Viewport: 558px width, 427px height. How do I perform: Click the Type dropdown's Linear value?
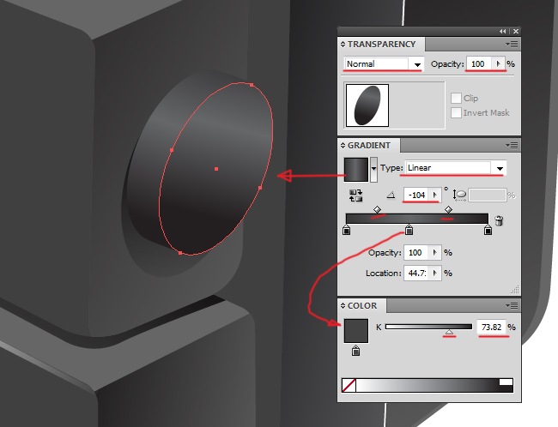click(420, 168)
